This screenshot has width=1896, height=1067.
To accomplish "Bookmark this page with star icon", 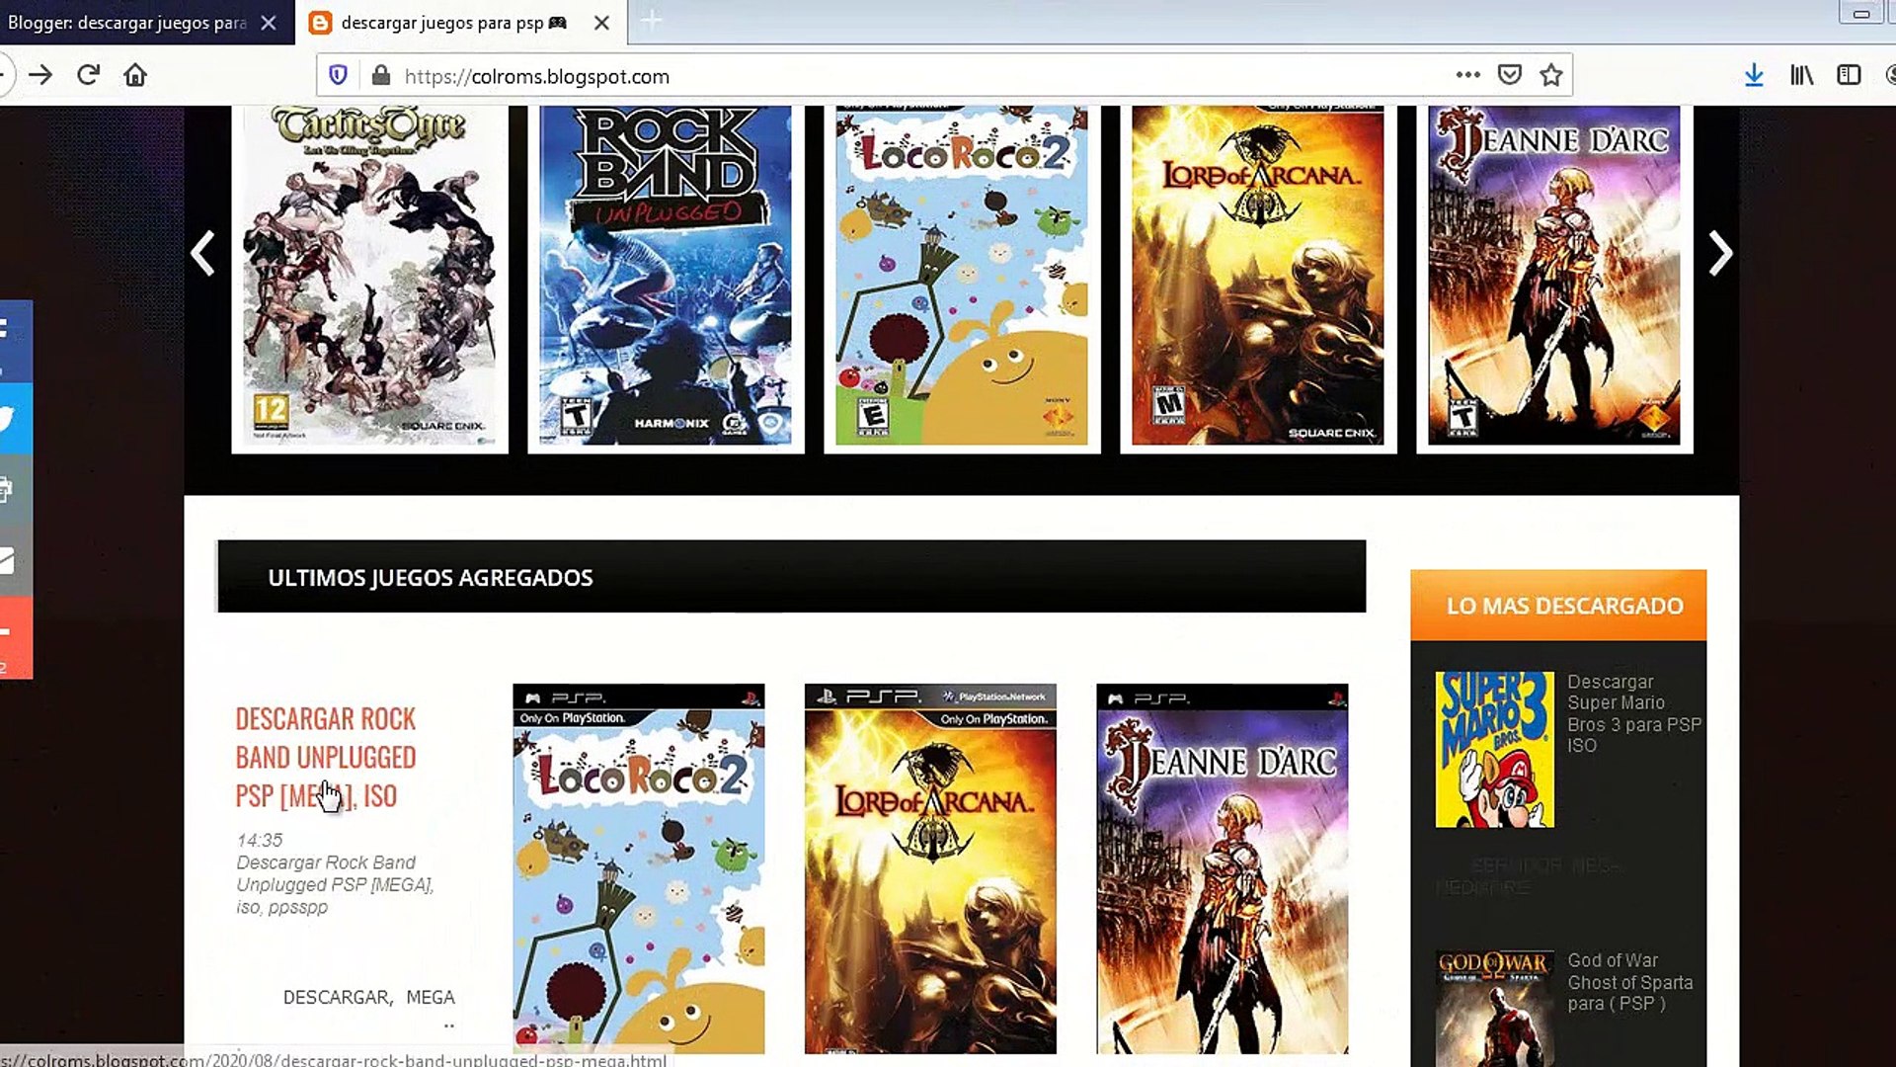I will click(x=1550, y=75).
